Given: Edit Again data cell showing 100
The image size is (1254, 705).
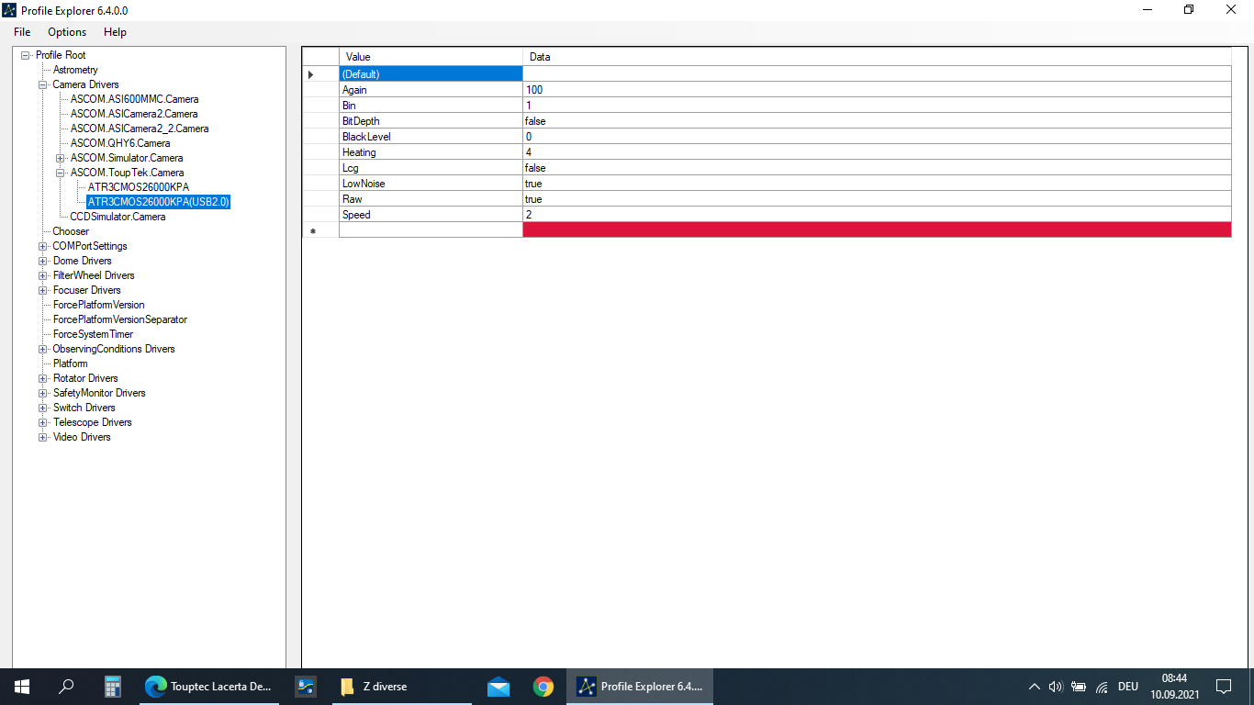Looking at the screenshot, I should tap(877, 90).
